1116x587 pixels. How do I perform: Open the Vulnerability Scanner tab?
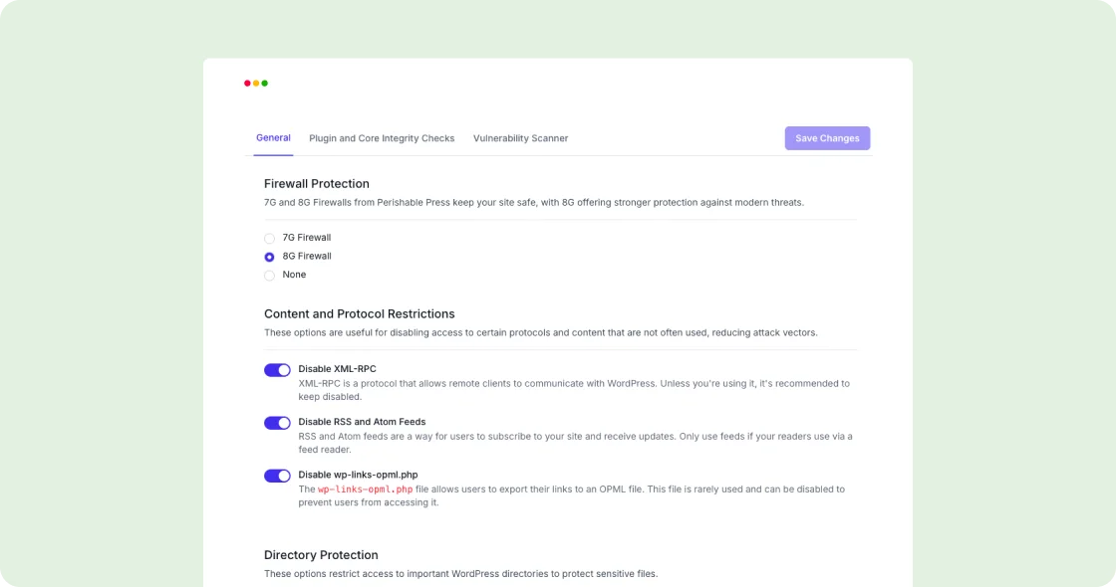pos(520,138)
